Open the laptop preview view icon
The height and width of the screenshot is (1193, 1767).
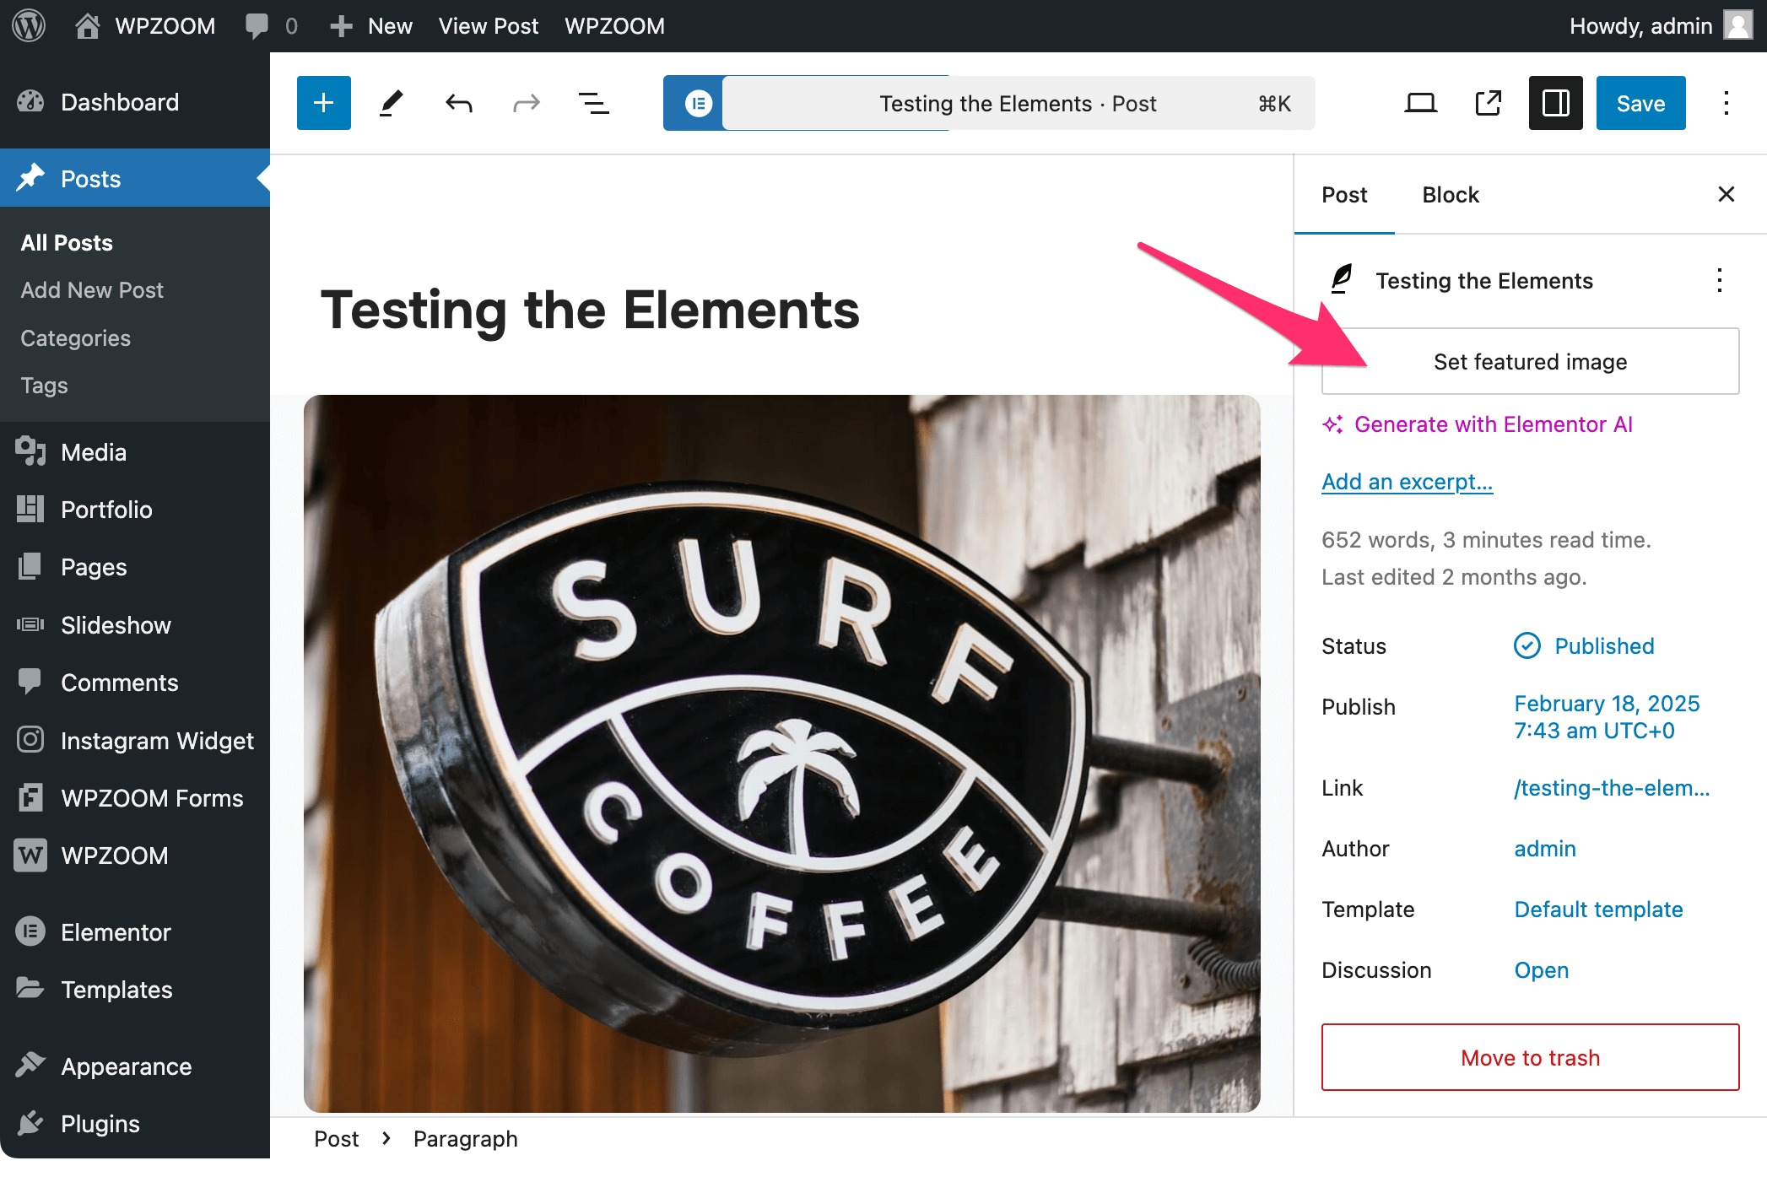1420,103
